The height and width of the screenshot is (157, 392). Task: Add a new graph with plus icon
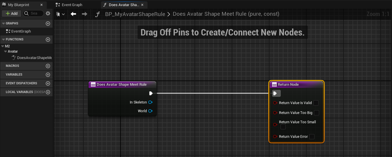point(48,24)
